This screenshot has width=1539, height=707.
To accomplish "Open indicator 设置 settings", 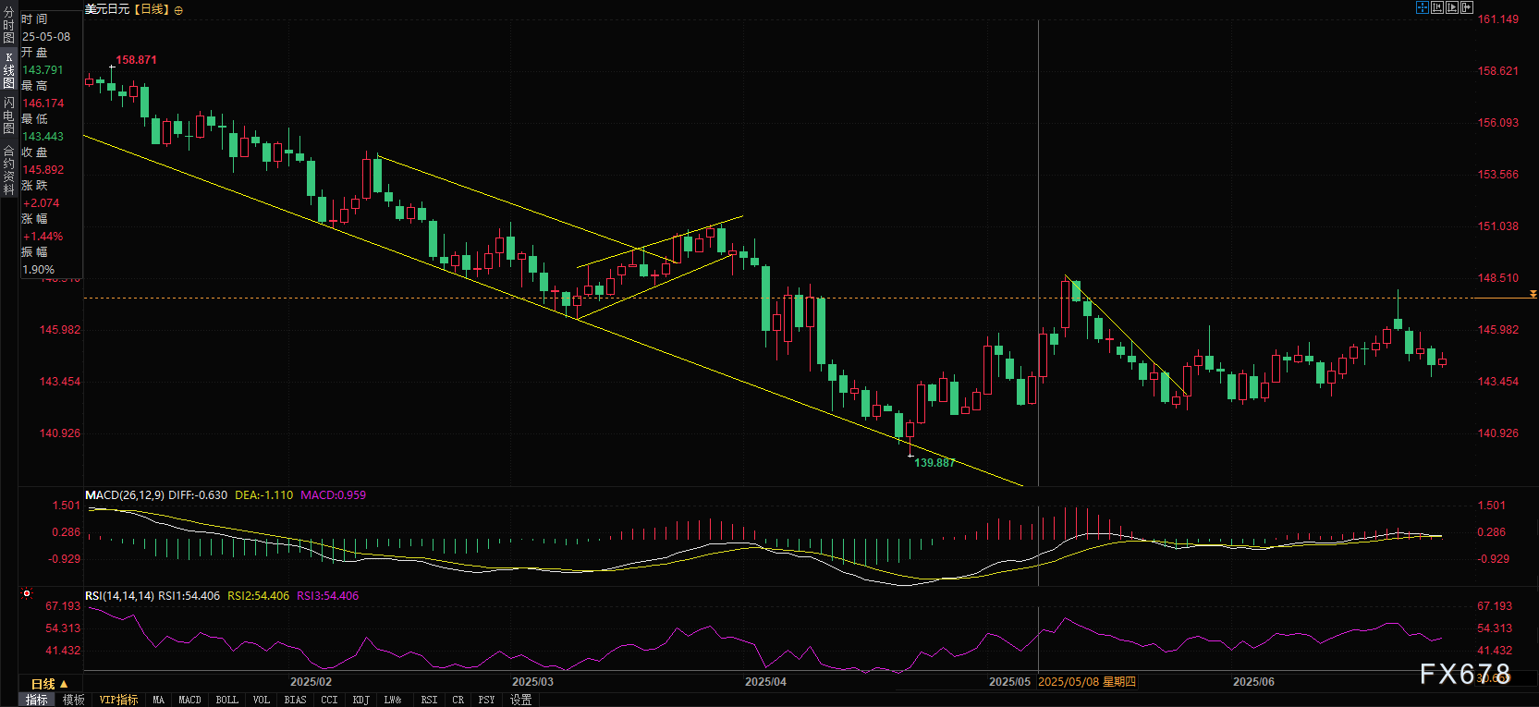I will [x=521, y=700].
